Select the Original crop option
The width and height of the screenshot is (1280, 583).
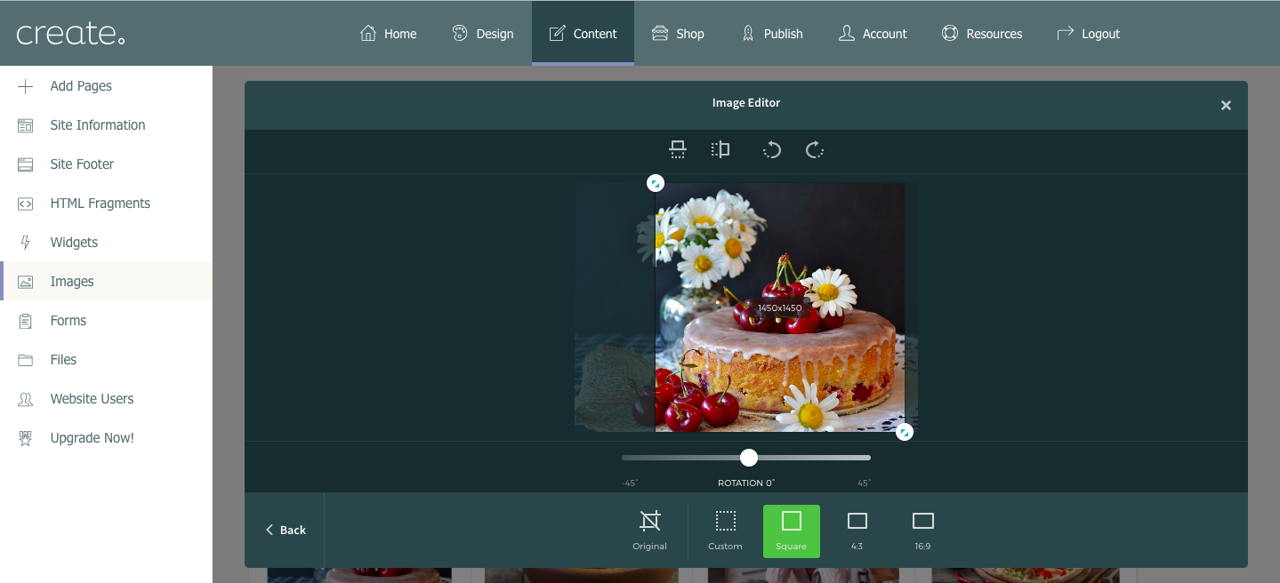point(650,531)
